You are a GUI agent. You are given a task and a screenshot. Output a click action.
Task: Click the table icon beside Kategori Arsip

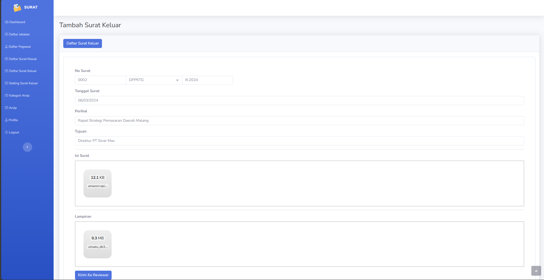(x=7, y=96)
